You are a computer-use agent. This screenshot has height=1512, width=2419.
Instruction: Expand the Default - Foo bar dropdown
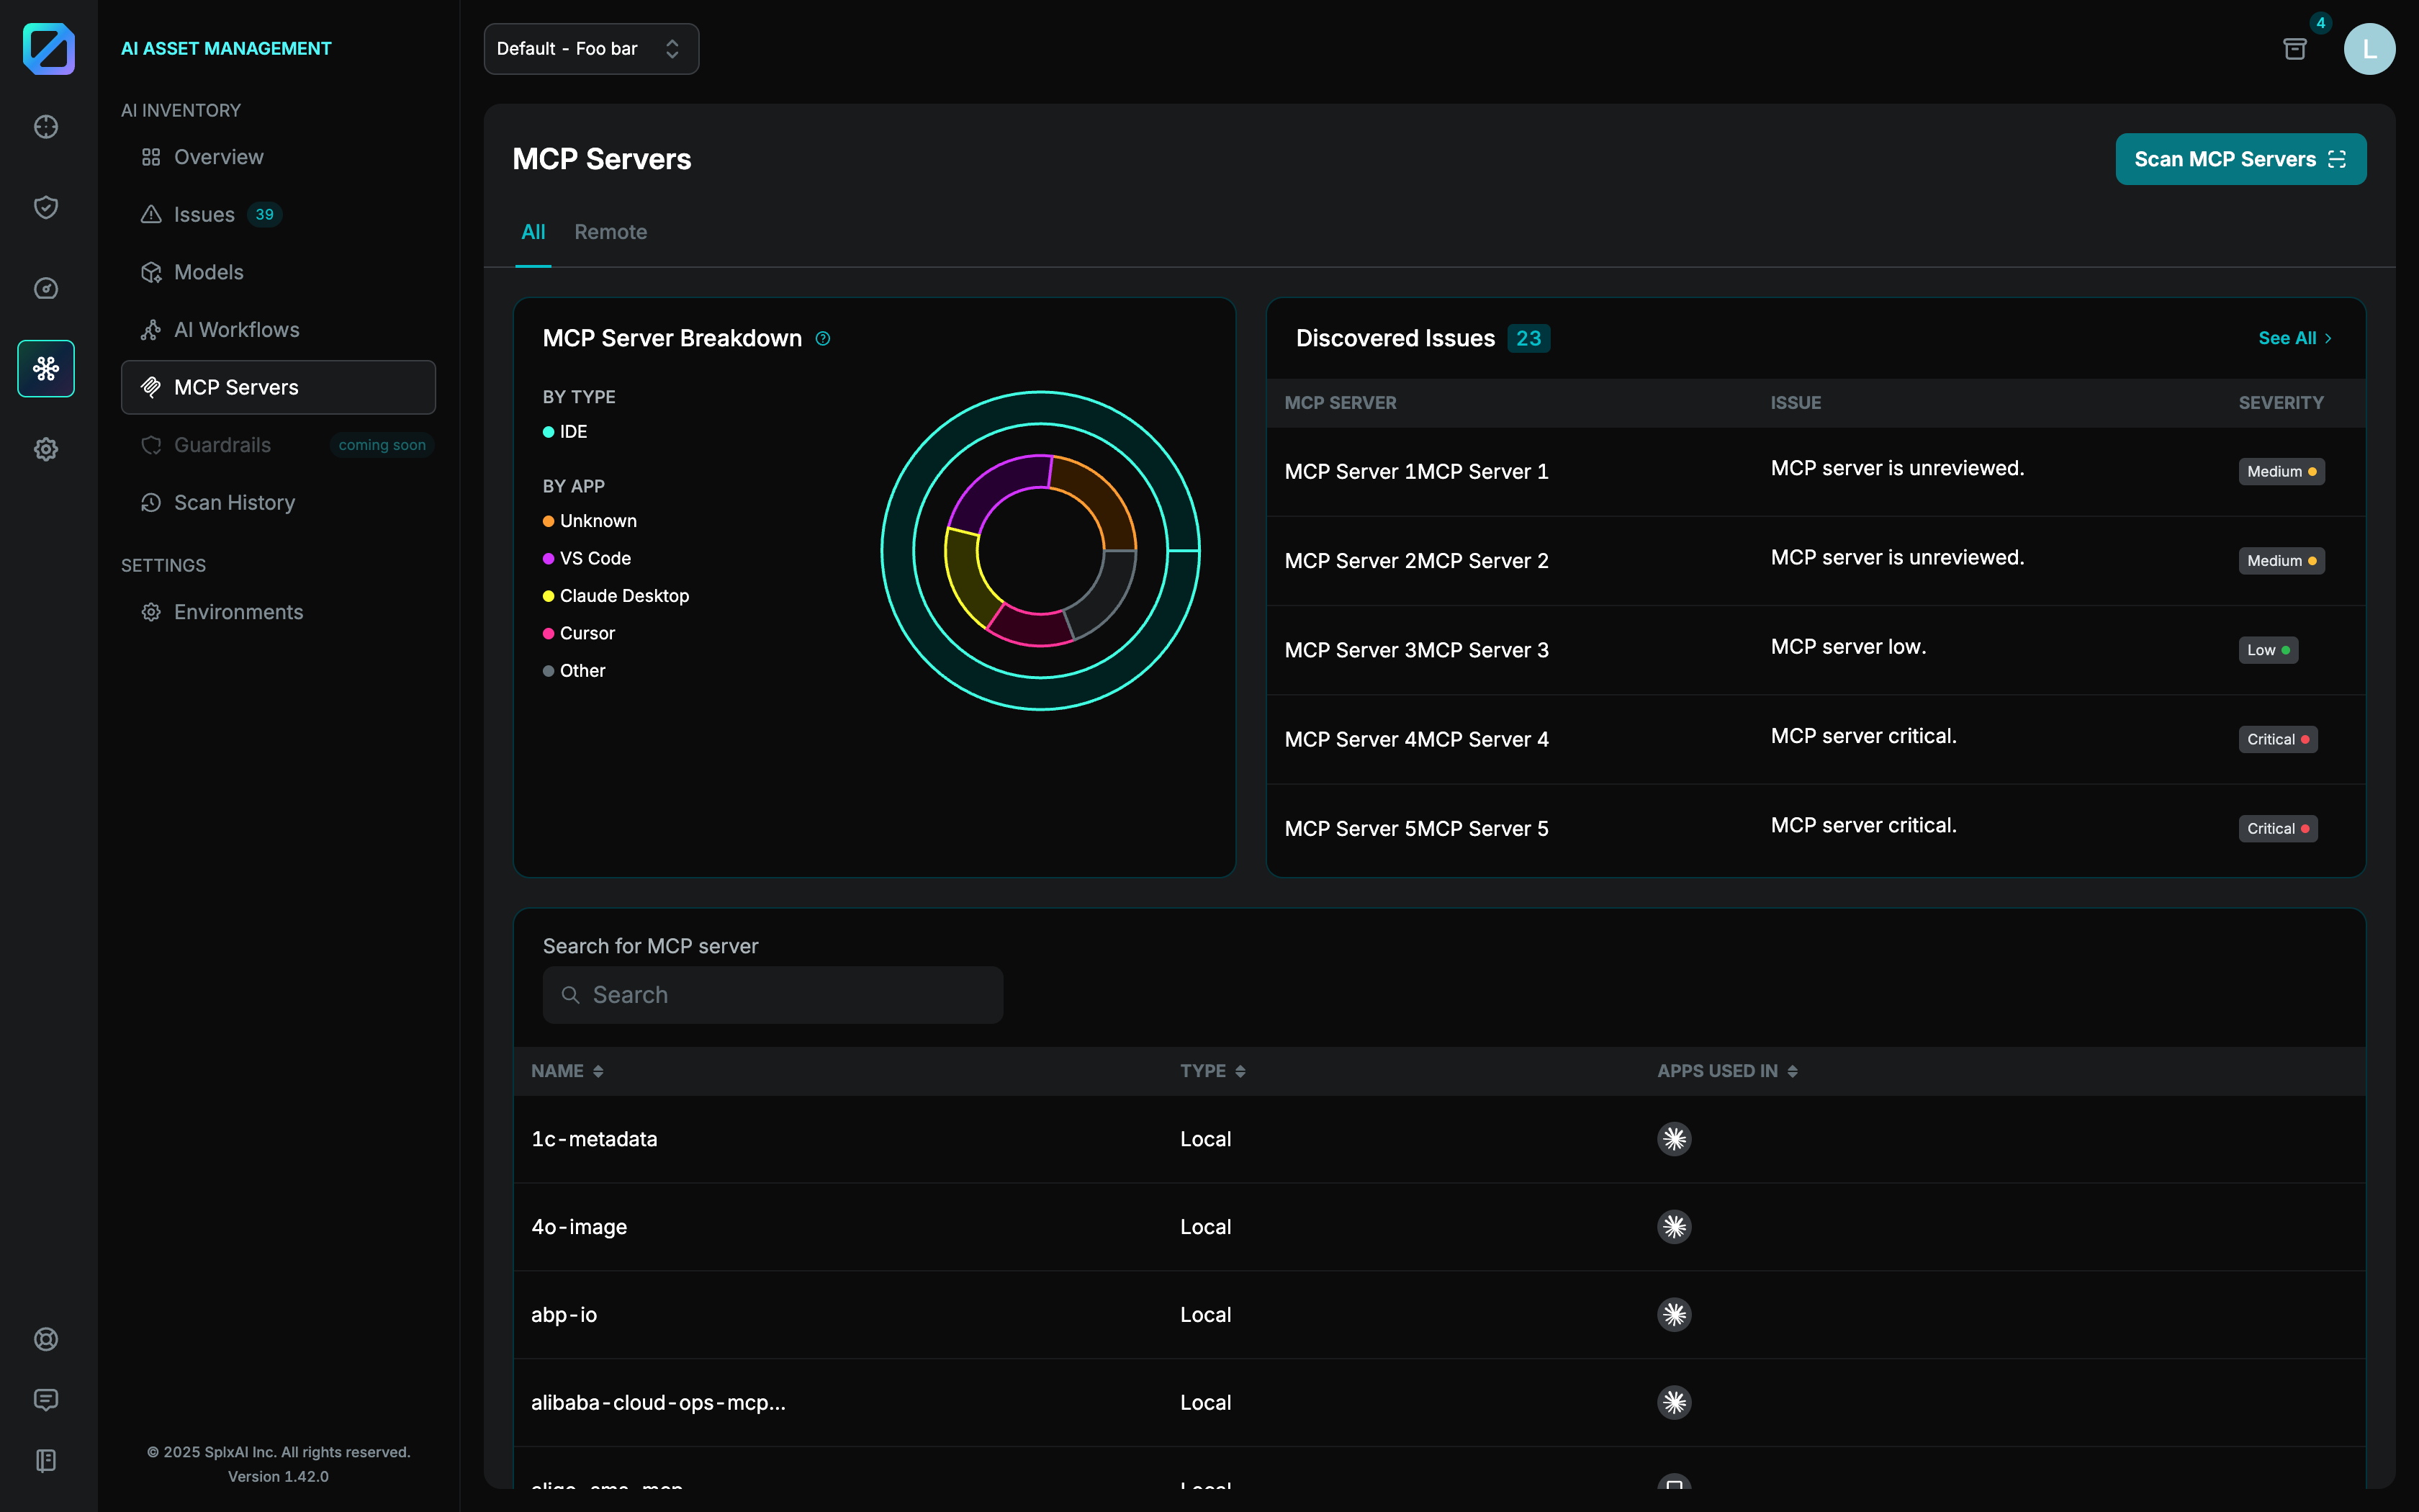[591, 49]
